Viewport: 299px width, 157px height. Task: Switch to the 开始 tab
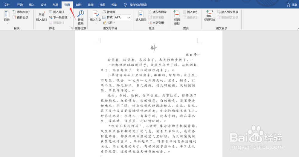[20, 5]
